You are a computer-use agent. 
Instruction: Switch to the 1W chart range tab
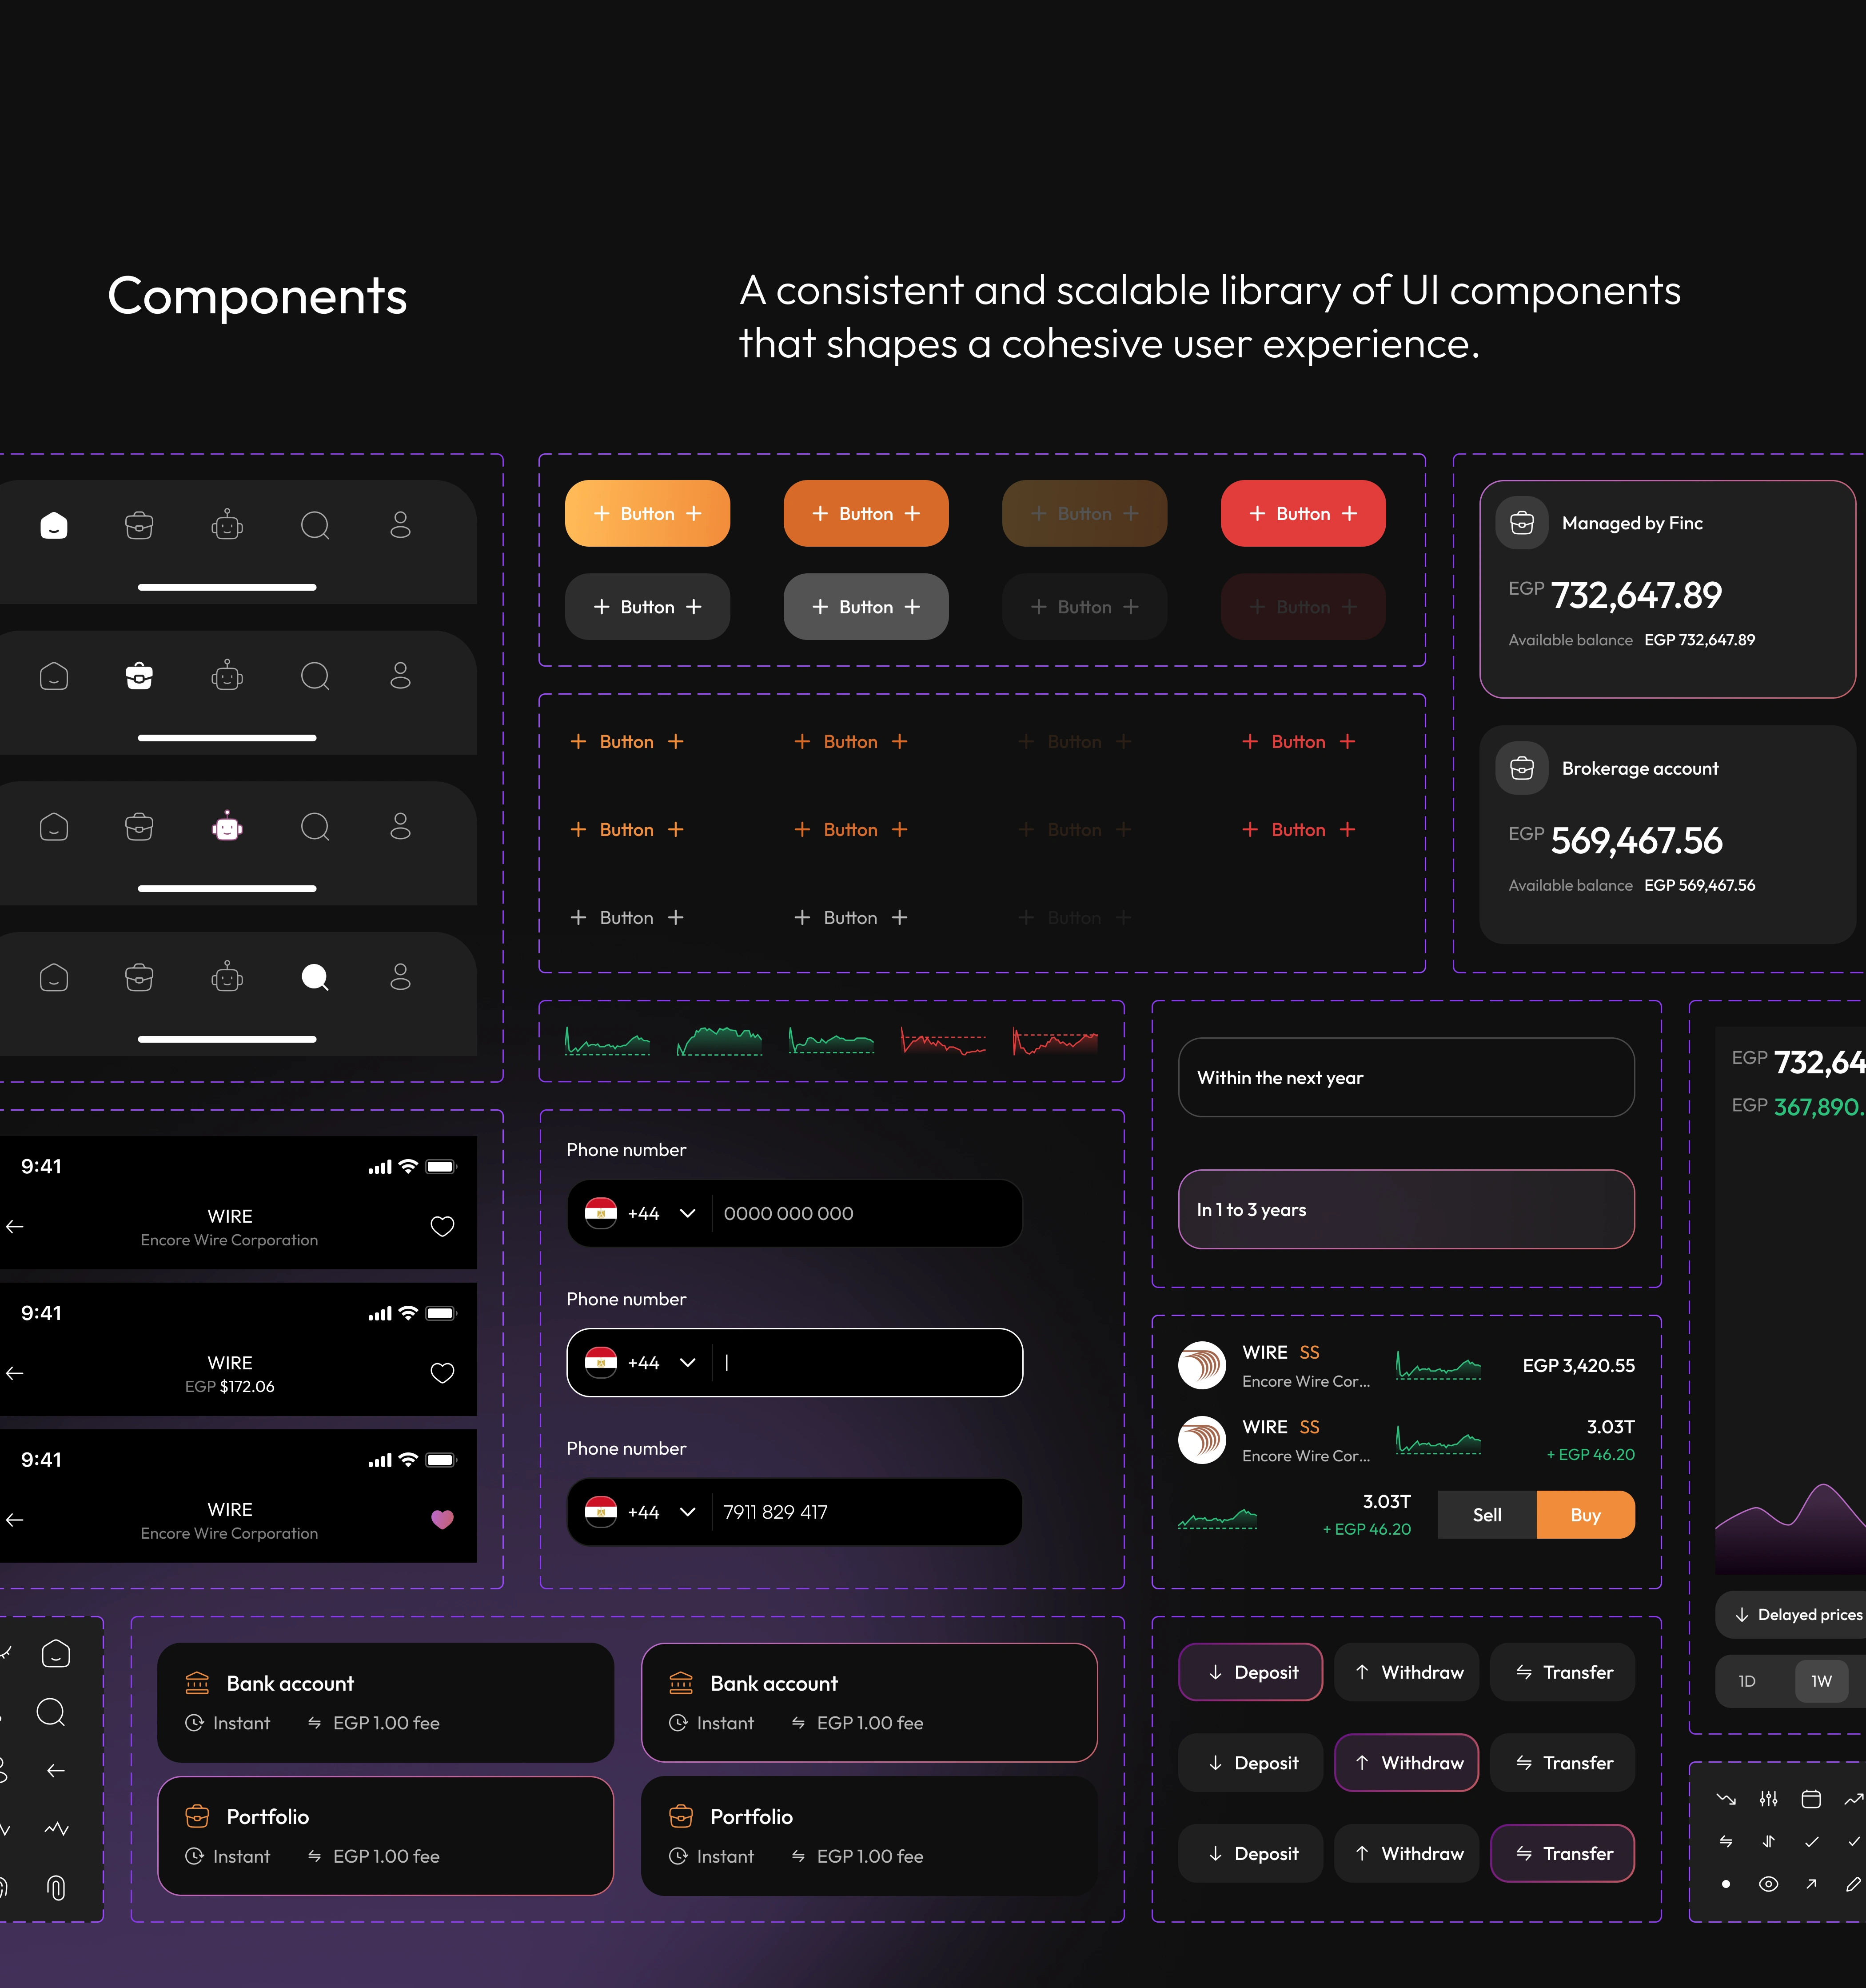pyautogui.click(x=1821, y=1681)
